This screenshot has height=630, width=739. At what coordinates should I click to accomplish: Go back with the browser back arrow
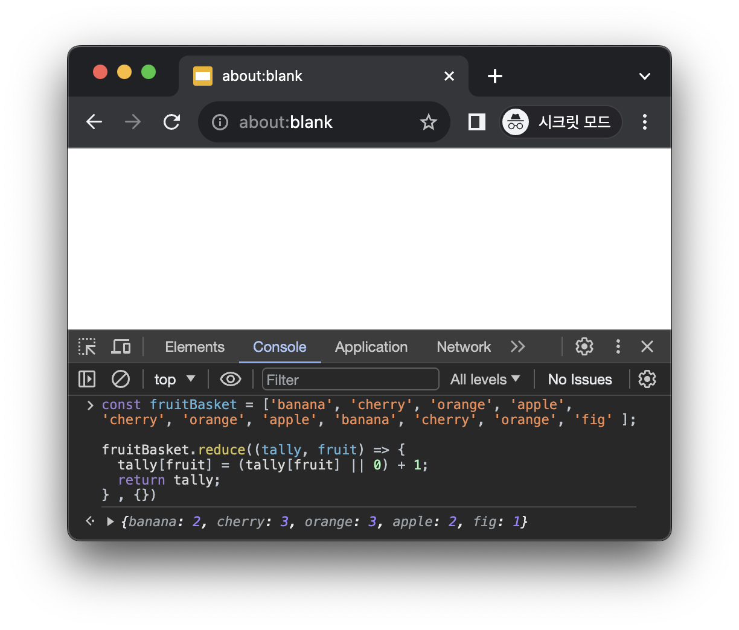94,122
